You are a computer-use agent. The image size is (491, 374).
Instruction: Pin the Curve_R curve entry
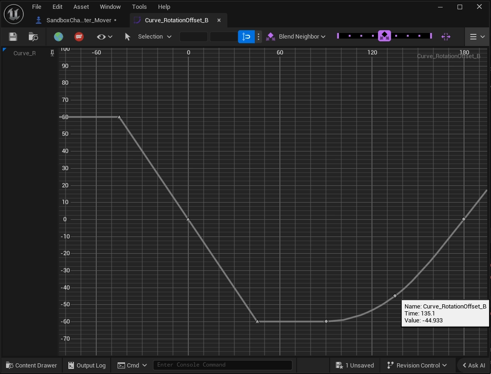coord(52,53)
